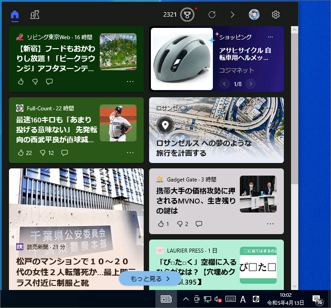The image size is (331, 308).
Task: Comment on the Full-Count article
Action: pos(64,153)
